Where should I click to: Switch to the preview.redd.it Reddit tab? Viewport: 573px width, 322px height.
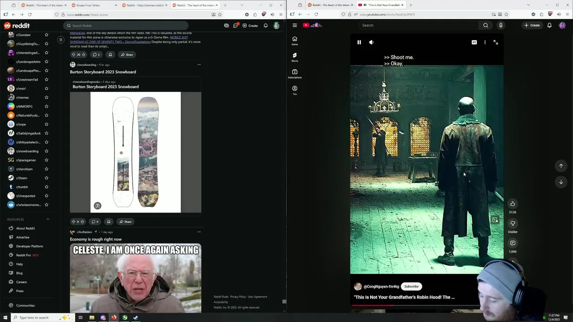pos(145,5)
